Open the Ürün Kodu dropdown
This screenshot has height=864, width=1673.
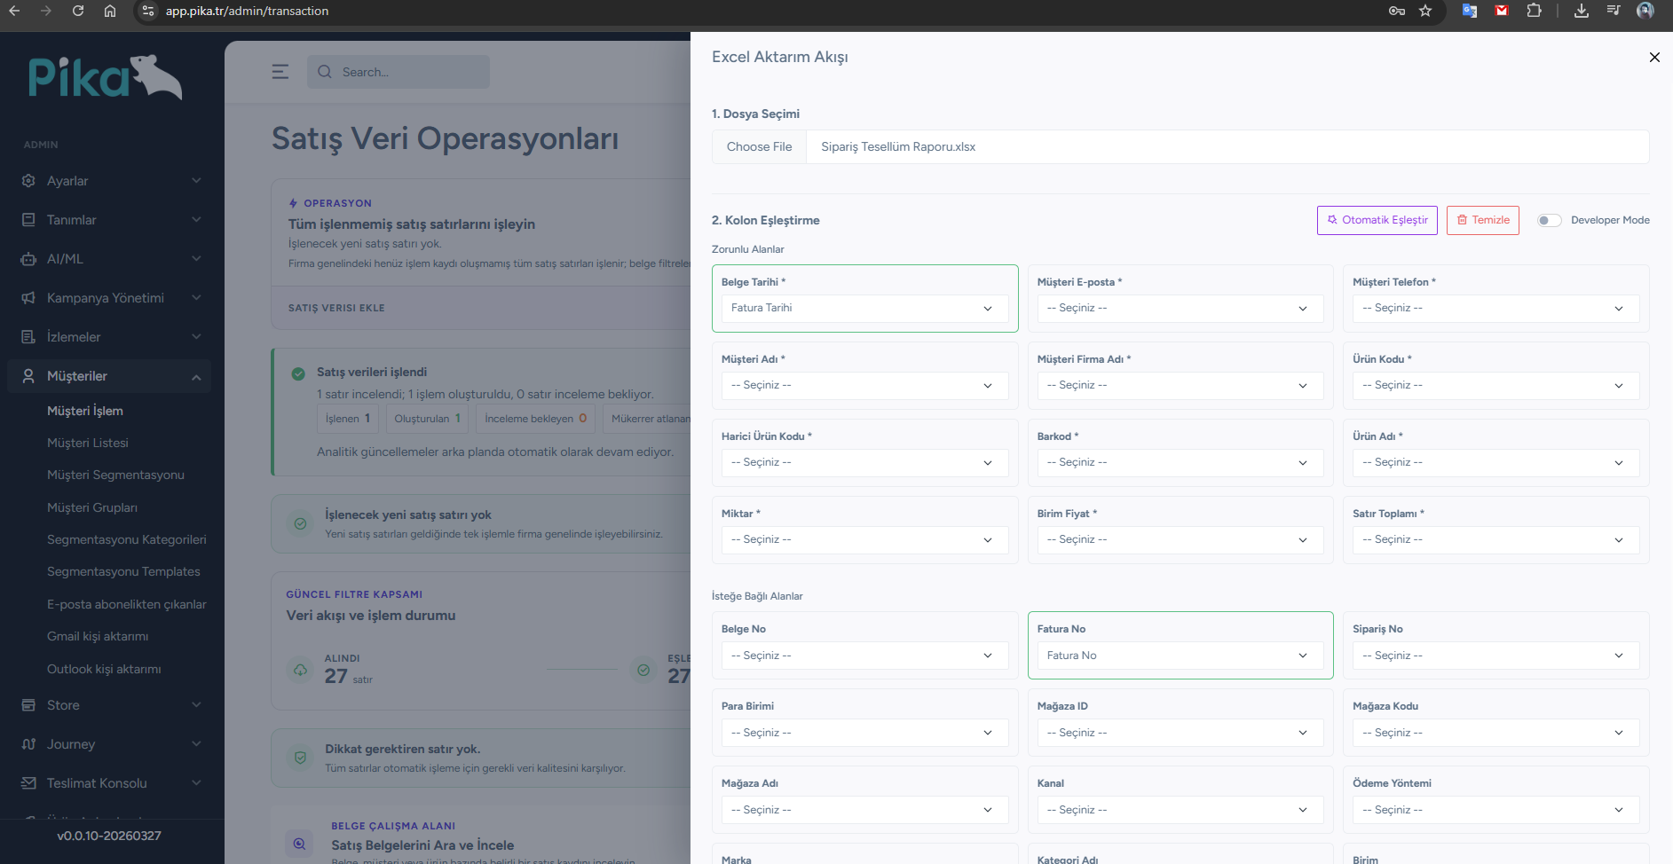click(x=1496, y=385)
